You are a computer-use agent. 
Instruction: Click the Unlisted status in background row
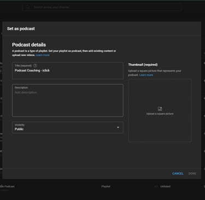pos(165,186)
